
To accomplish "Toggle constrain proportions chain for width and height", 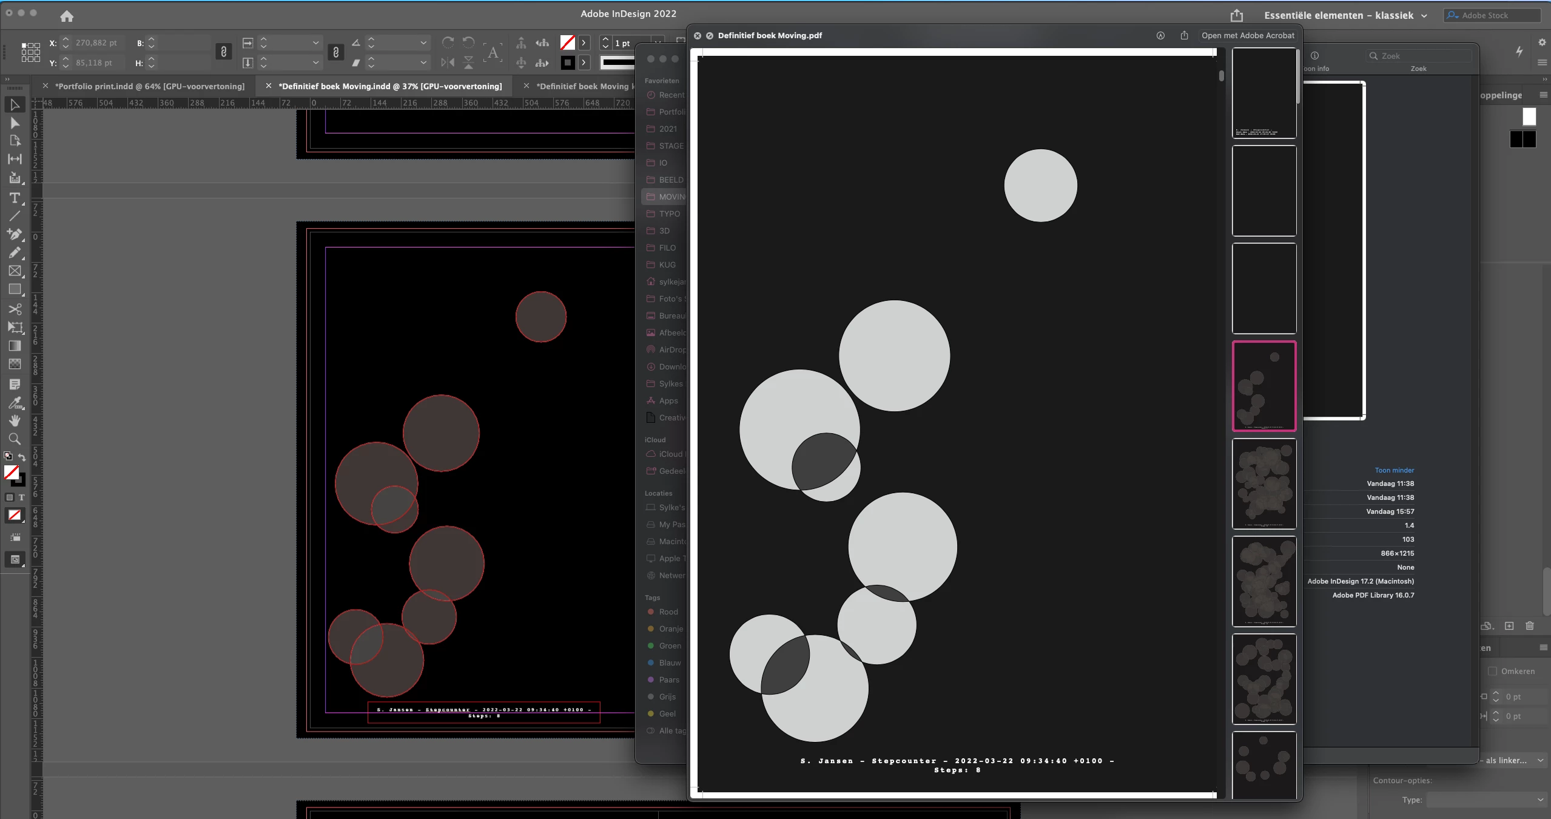I will [223, 52].
